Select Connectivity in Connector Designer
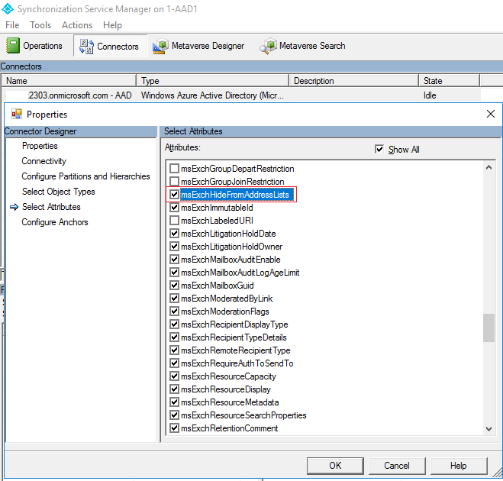Image resolution: width=503 pixels, height=481 pixels. pos(44,161)
